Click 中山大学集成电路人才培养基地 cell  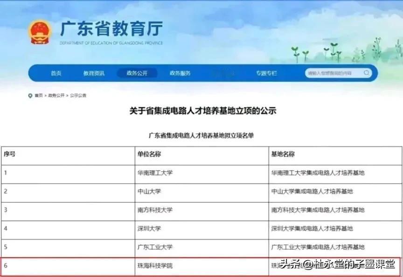coord(335,193)
